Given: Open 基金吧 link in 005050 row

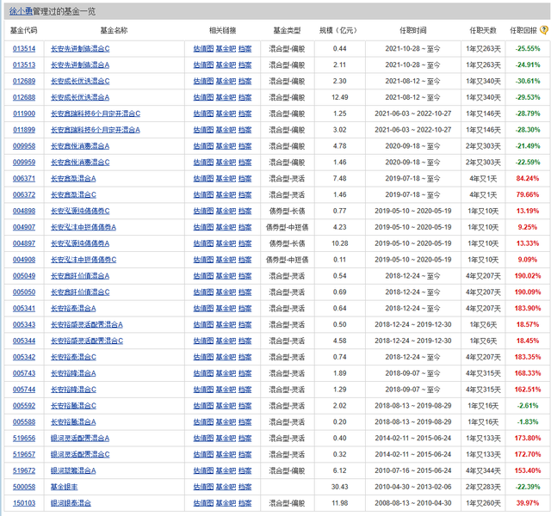Looking at the screenshot, I should click(x=226, y=292).
